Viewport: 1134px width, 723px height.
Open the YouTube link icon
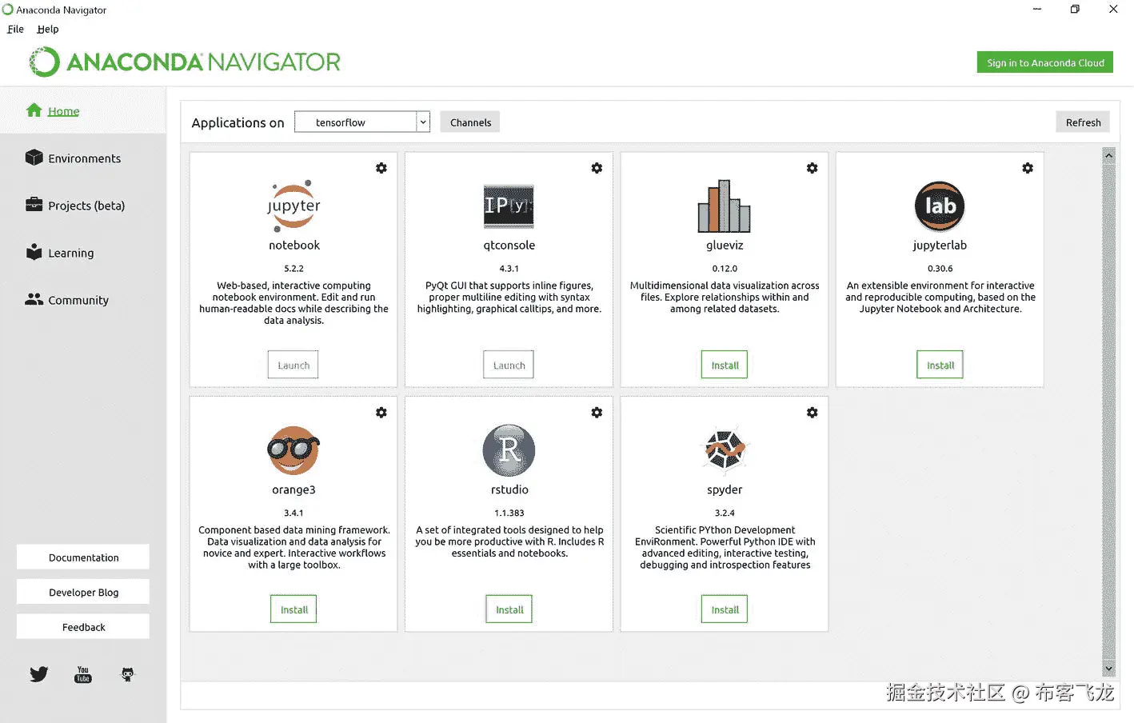click(x=83, y=674)
